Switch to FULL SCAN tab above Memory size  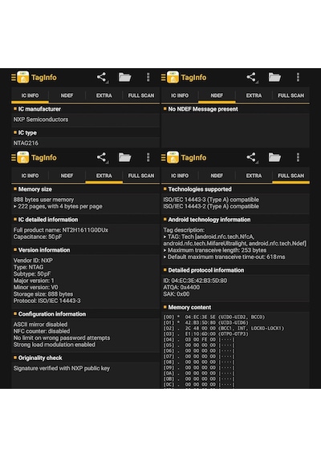click(141, 176)
